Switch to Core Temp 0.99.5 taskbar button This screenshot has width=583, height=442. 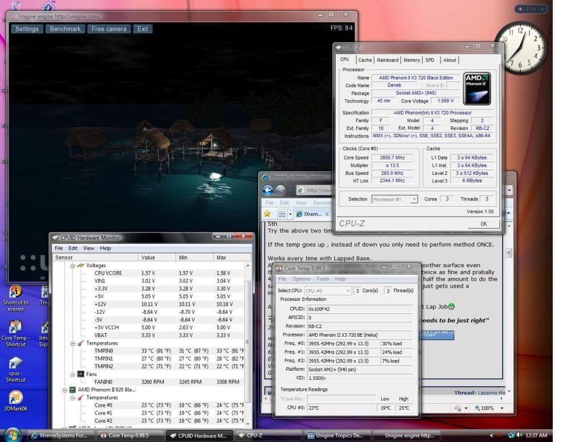(x=129, y=435)
